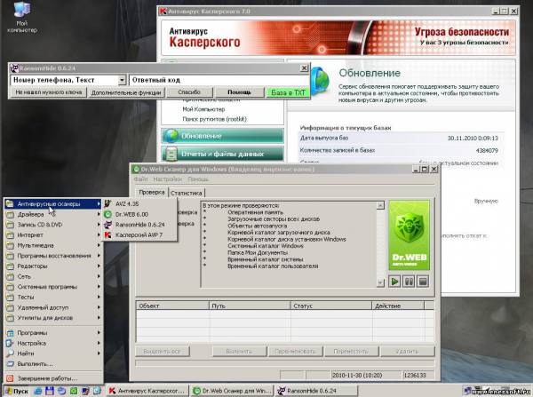Switch to Антивирус Касперского taskbar button
This screenshot has height=397, width=533.
click(x=147, y=391)
